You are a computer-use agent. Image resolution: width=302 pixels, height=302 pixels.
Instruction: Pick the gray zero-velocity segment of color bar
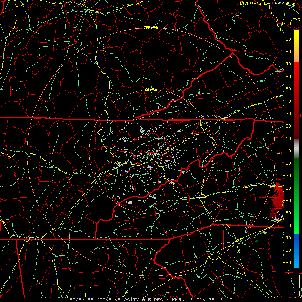click(x=296, y=149)
